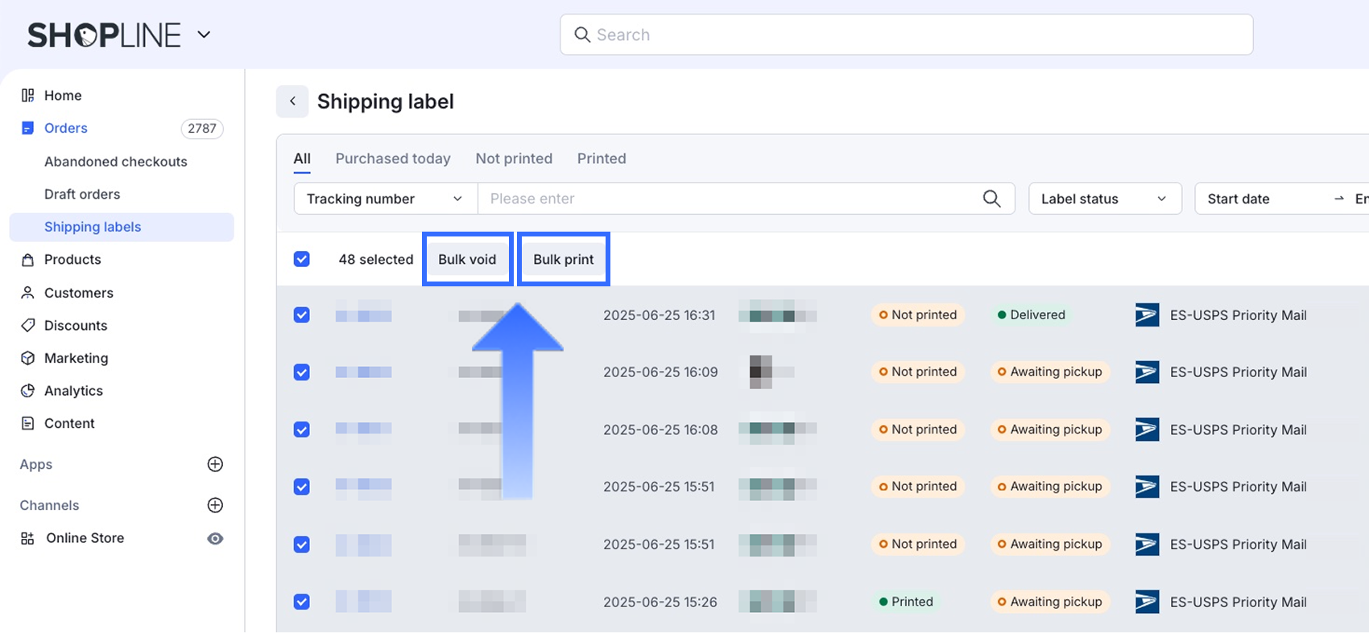Open the Tracking number dropdown
Screen dimensions: 1369x633
tap(385, 199)
